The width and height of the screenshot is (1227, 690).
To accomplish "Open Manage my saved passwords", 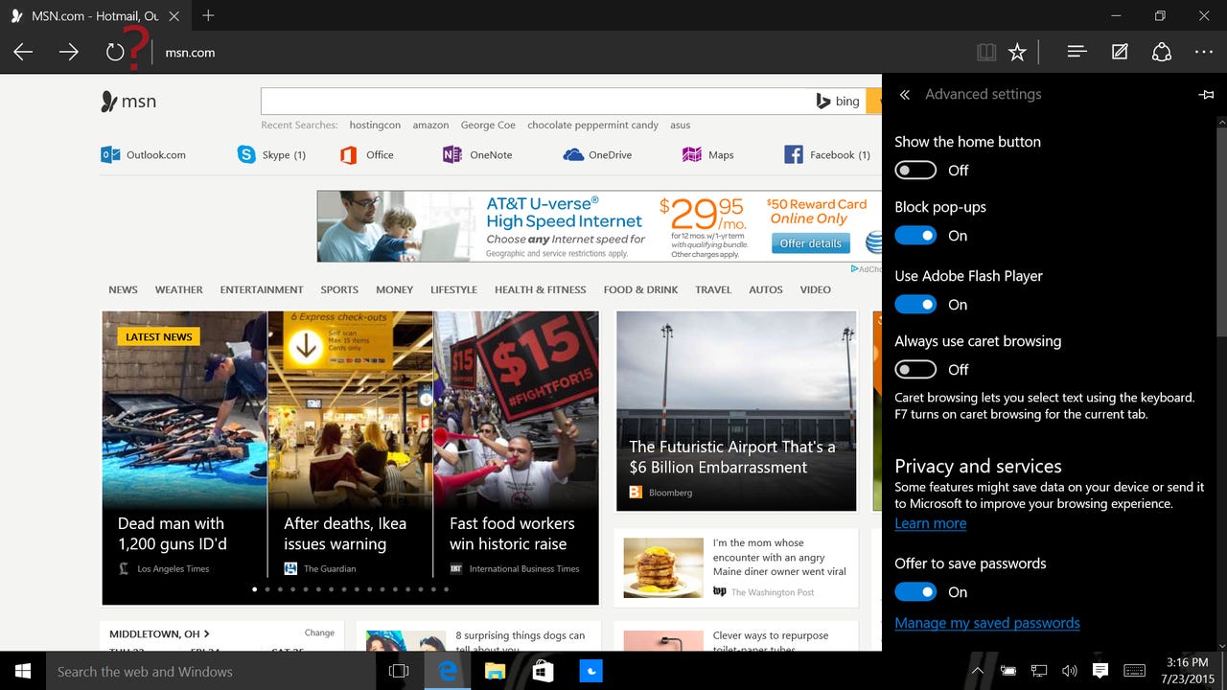I will pyautogui.click(x=987, y=623).
